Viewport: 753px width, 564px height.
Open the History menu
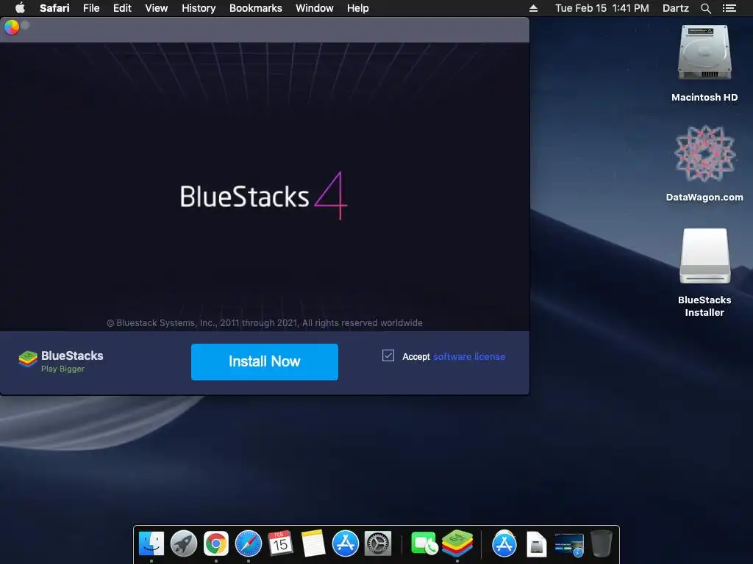coord(199,8)
